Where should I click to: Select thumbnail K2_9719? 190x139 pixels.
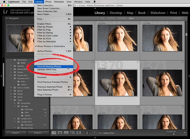(117, 38)
